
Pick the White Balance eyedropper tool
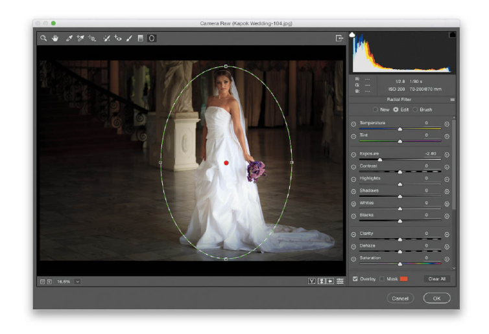(x=69, y=39)
